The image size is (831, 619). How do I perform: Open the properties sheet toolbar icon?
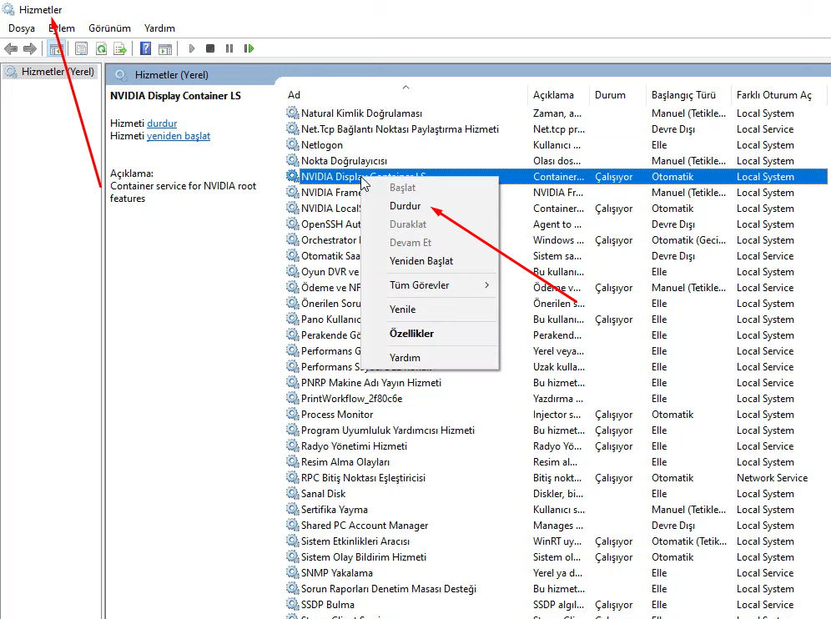click(x=81, y=48)
